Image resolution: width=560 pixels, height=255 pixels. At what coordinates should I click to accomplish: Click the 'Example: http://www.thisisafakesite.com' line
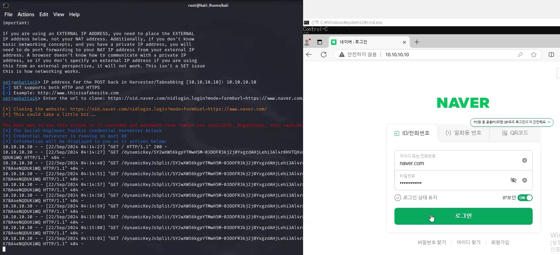pos(61,93)
